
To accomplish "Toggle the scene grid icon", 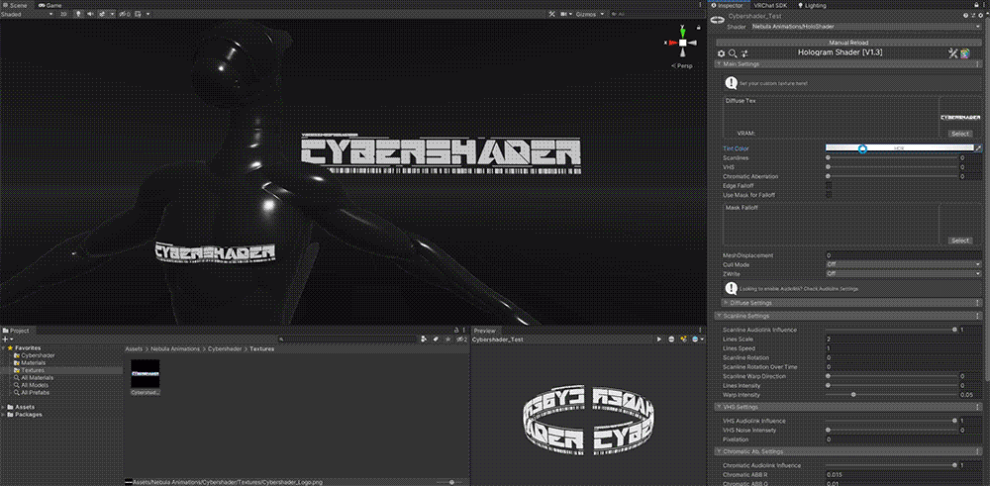I will tap(137, 13).
